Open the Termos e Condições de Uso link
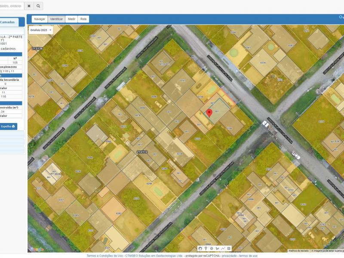 pyautogui.click(x=105, y=255)
